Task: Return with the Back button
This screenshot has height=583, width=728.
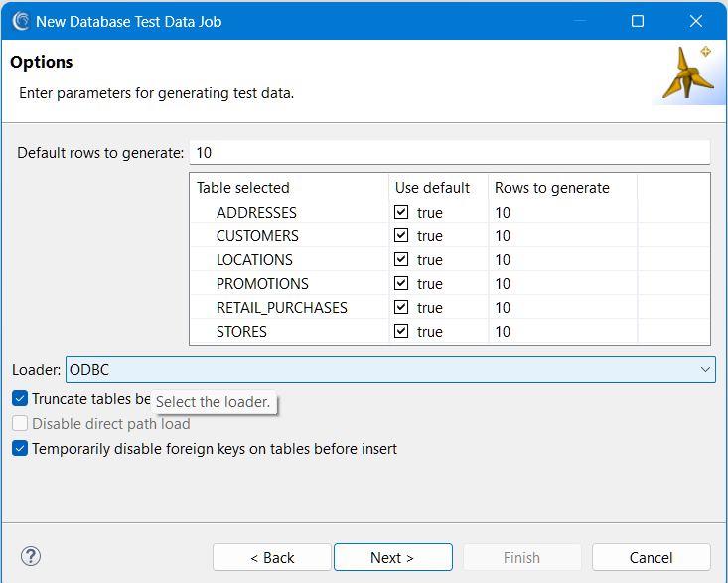Action: [272, 557]
